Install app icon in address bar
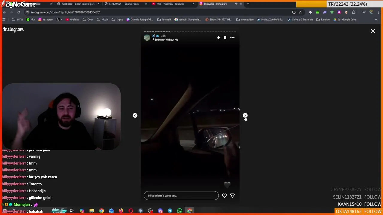Screen dimensions: 383x215 tap(294, 12)
